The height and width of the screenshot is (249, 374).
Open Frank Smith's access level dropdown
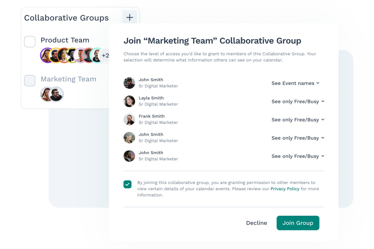click(298, 120)
